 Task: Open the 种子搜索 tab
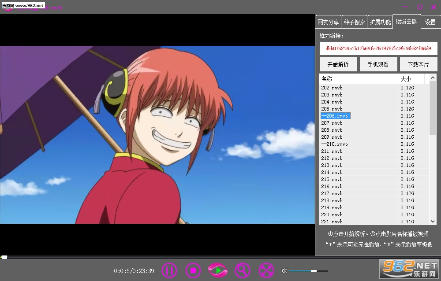(x=354, y=22)
